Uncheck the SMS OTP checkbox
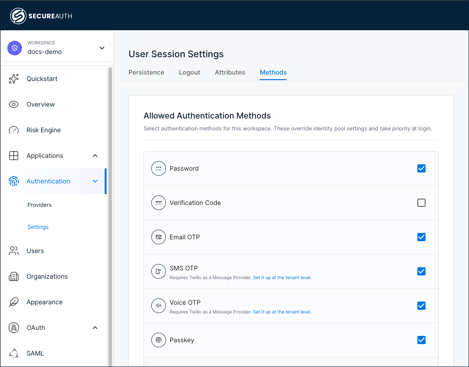This screenshot has width=469, height=367. coord(421,271)
